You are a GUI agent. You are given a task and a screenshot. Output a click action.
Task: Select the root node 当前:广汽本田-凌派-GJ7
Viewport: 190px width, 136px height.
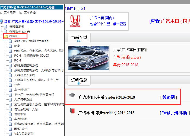click(34, 21)
